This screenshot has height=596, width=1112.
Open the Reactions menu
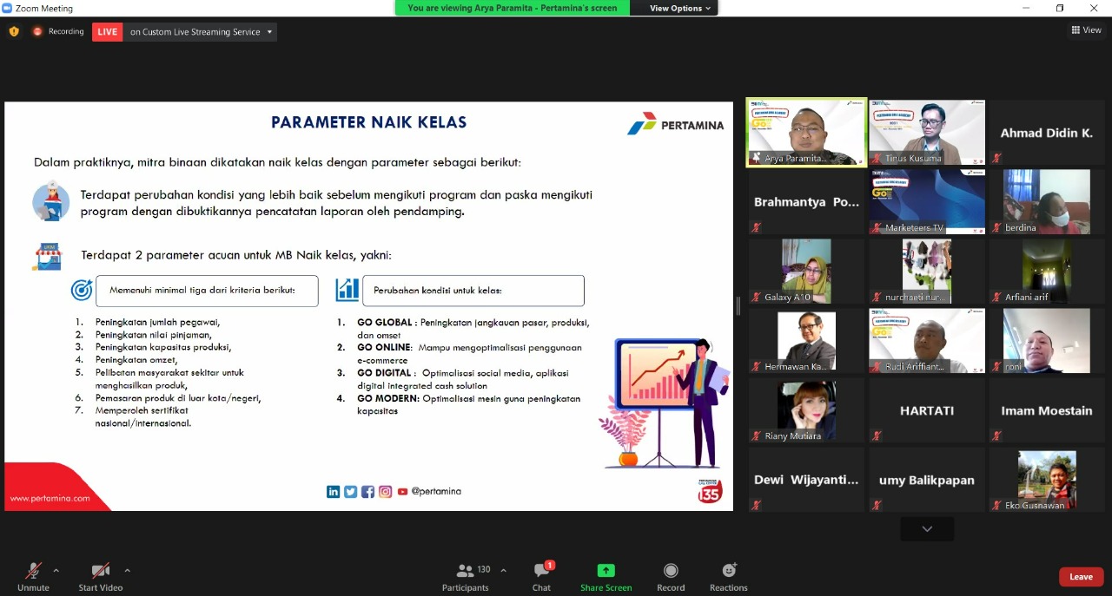729,577
